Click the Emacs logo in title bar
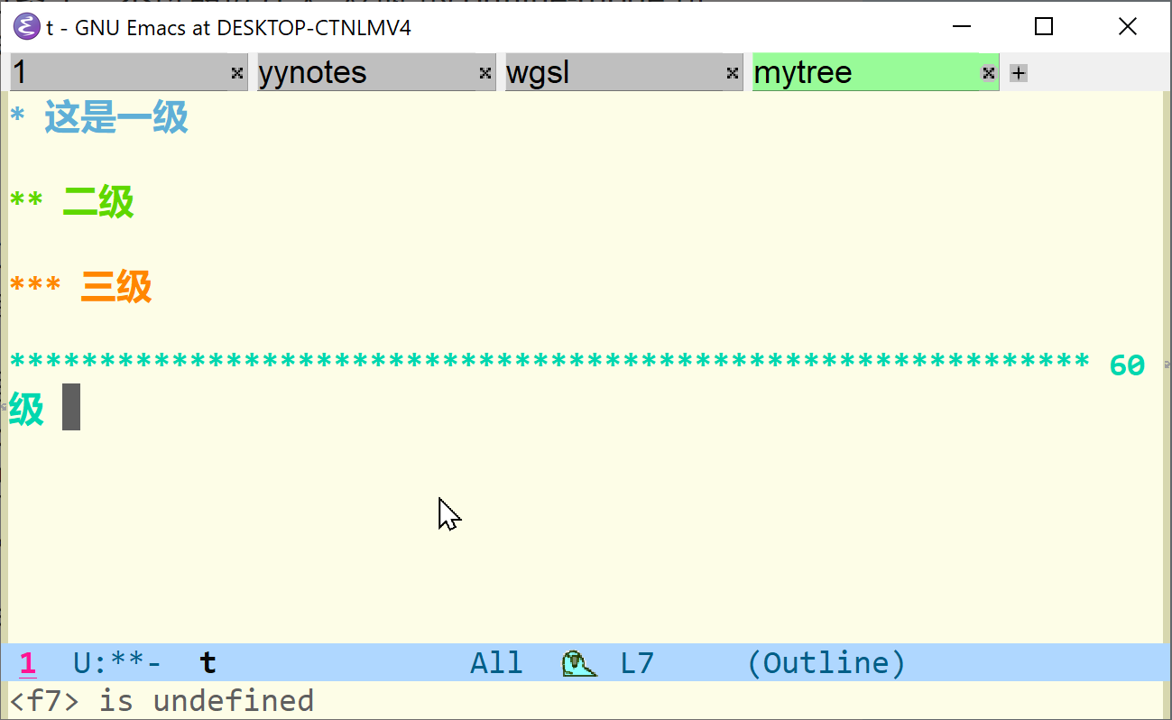Screen dimensions: 1172x720 click(26, 27)
